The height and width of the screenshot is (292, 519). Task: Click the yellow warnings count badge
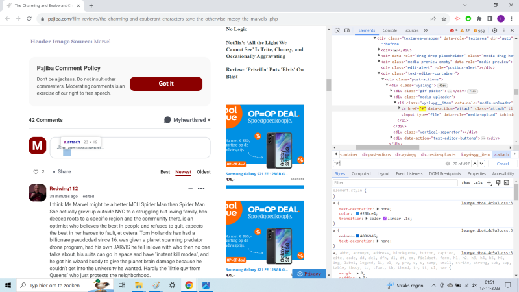pyautogui.click(x=465, y=30)
